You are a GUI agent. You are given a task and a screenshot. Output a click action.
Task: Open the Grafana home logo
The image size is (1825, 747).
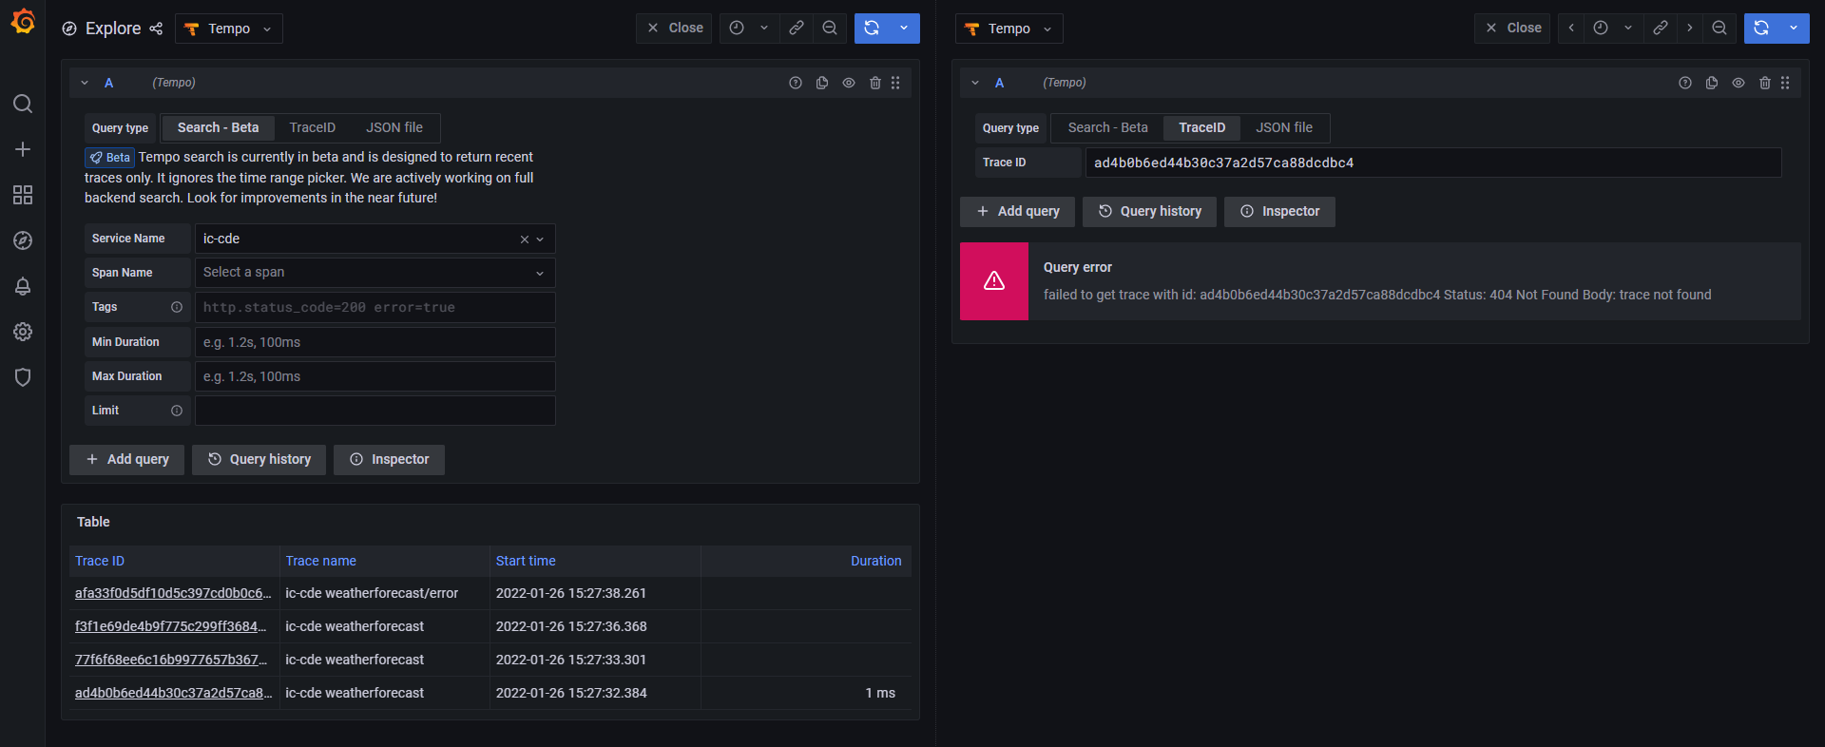click(23, 21)
